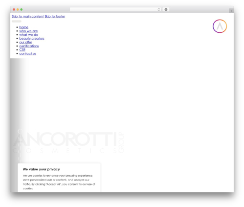Toggle the small menu button above navigation

click(x=17, y=21)
